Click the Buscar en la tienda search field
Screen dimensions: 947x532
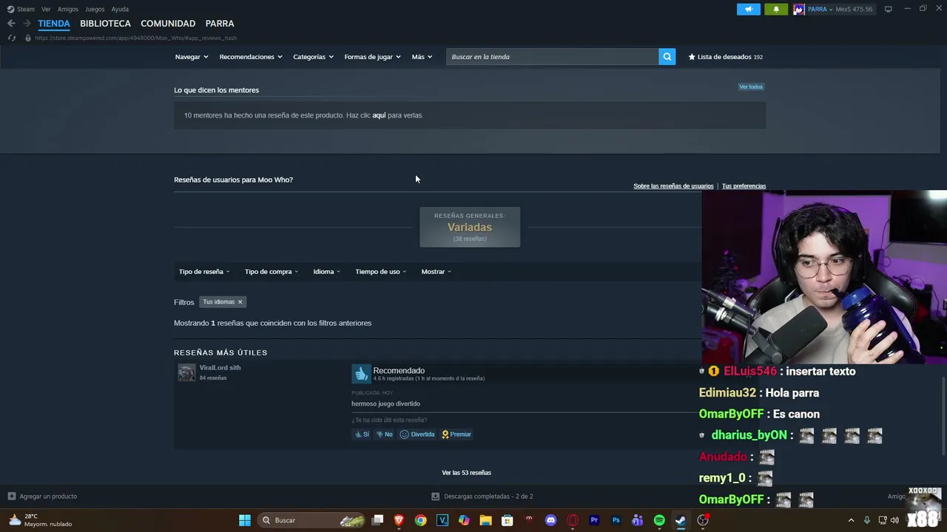(x=552, y=57)
